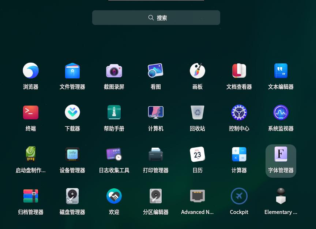Open the 帮助手册 help manual
The width and height of the screenshot is (316, 229).
click(114, 112)
